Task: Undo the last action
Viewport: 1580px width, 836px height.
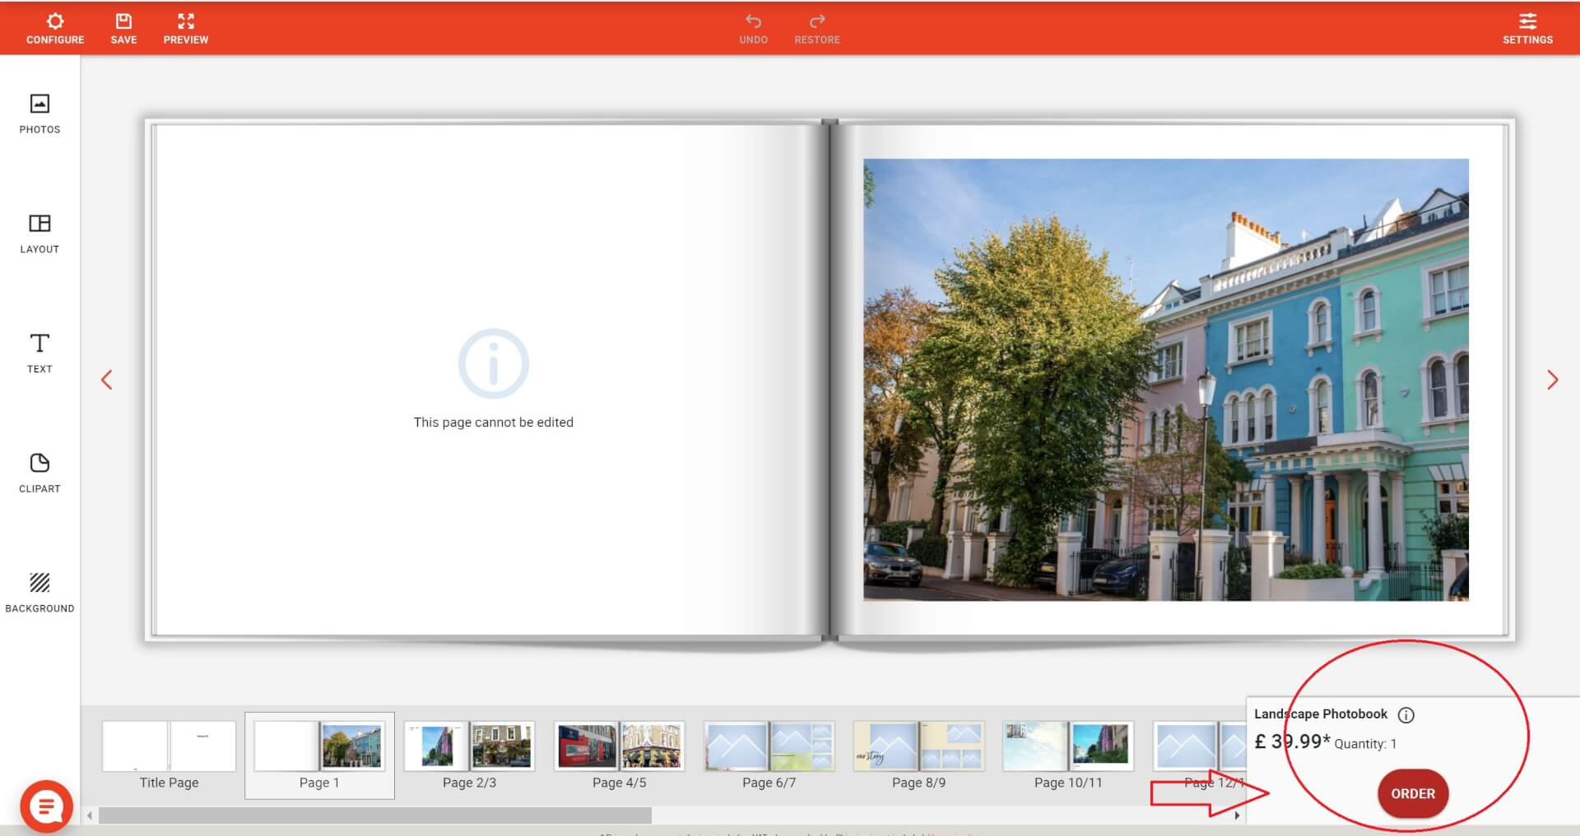Action: (x=753, y=28)
